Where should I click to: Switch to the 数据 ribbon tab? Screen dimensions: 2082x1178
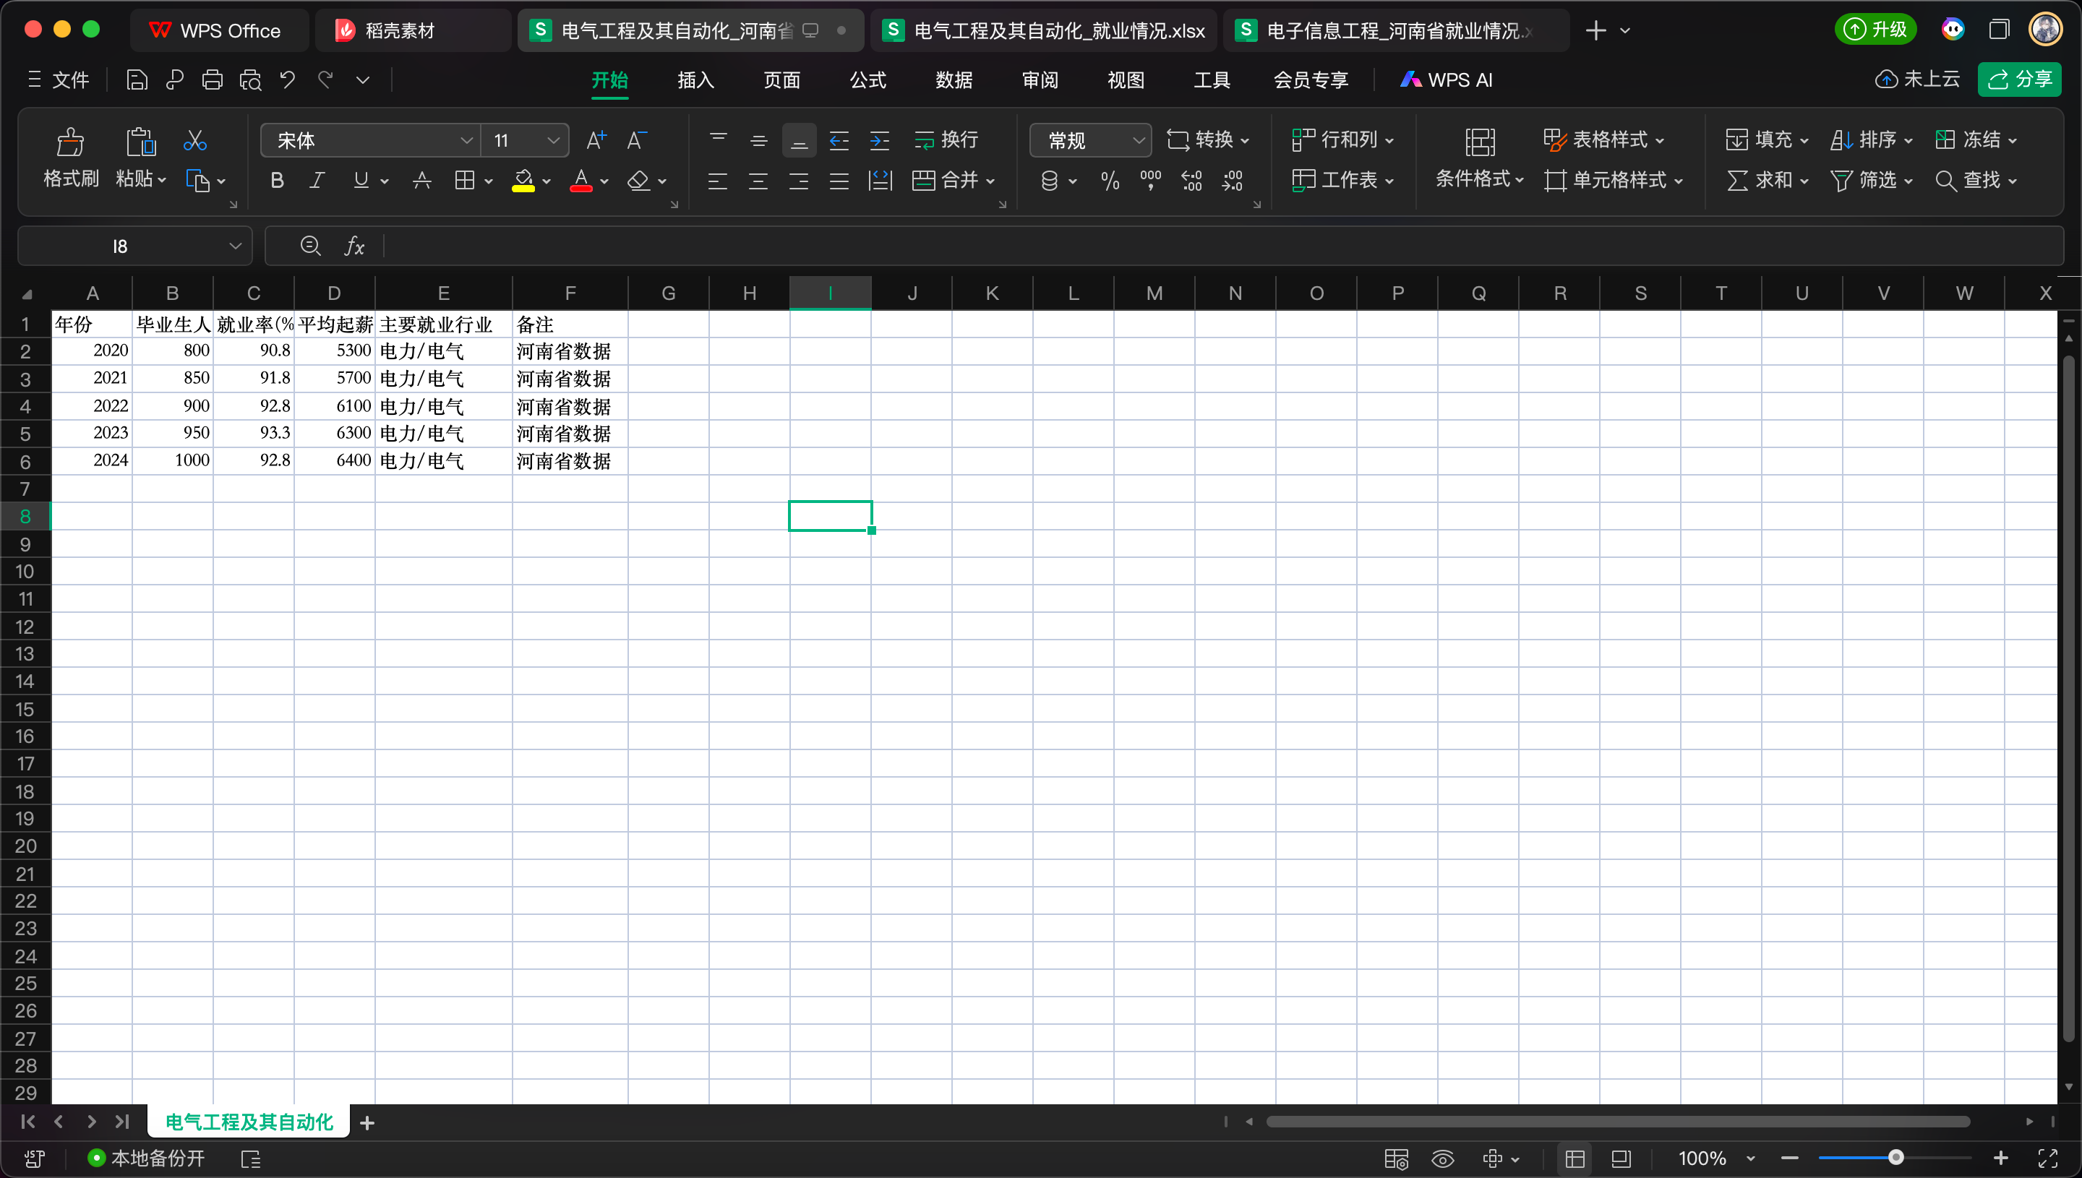(x=954, y=79)
